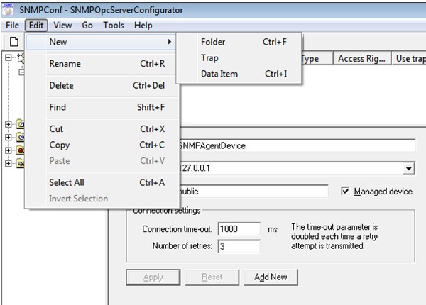Create a new Folder from submenu
426x305 pixels.
coord(239,42)
